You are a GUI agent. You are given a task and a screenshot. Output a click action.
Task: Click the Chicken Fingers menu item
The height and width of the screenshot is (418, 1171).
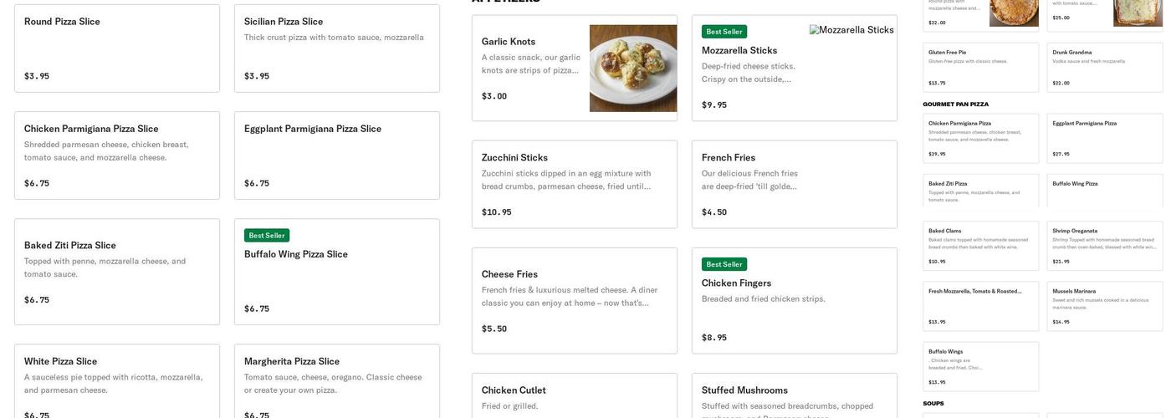tap(794, 300)
